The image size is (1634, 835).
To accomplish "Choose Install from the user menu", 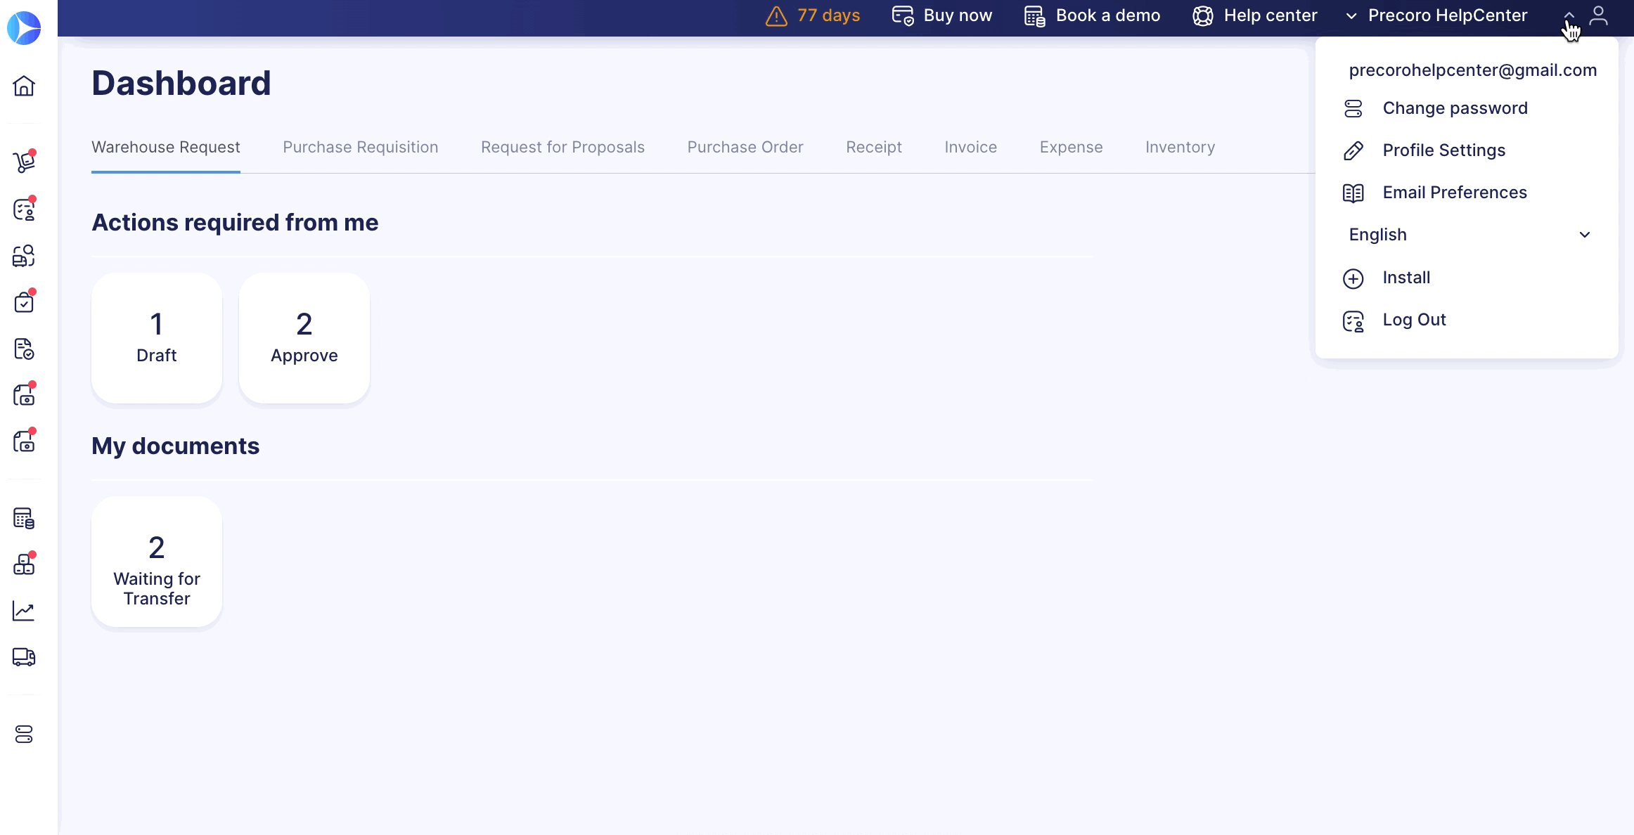I will tap(1406, 278).
